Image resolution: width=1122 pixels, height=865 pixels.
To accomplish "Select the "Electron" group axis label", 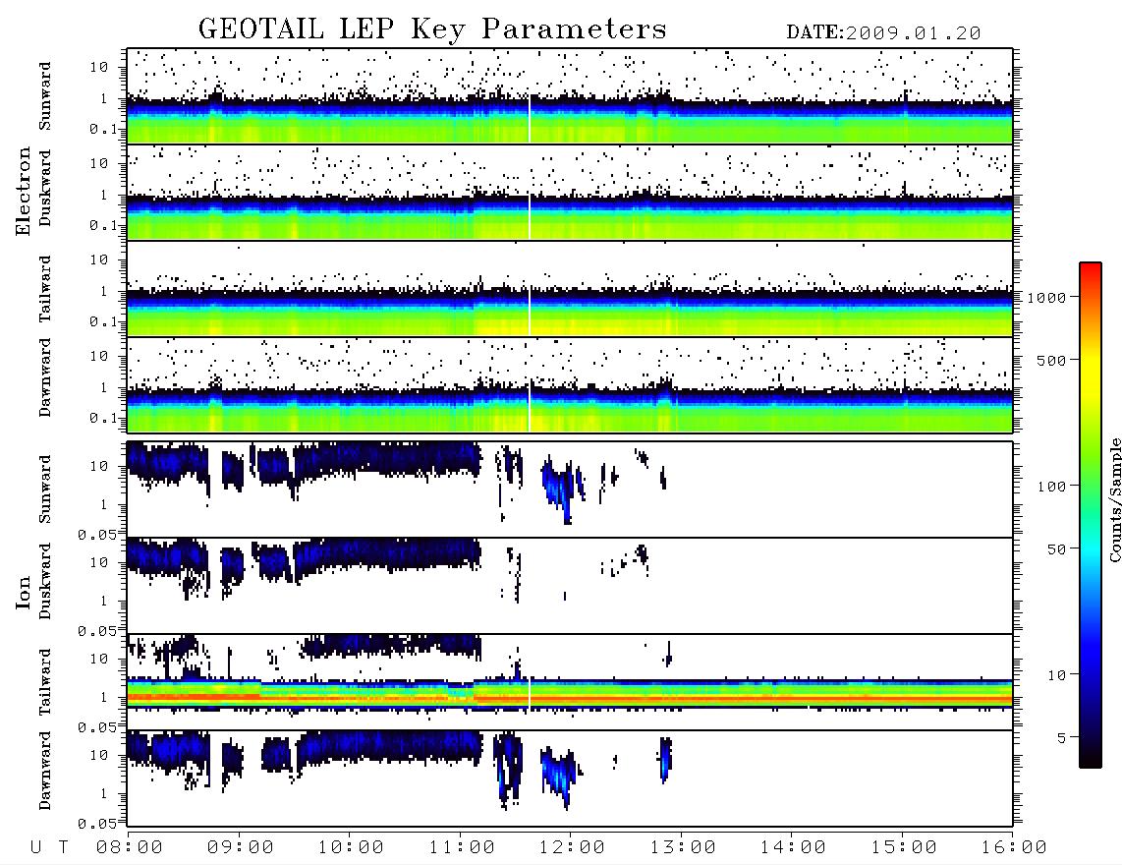I will tap(24, 192).
